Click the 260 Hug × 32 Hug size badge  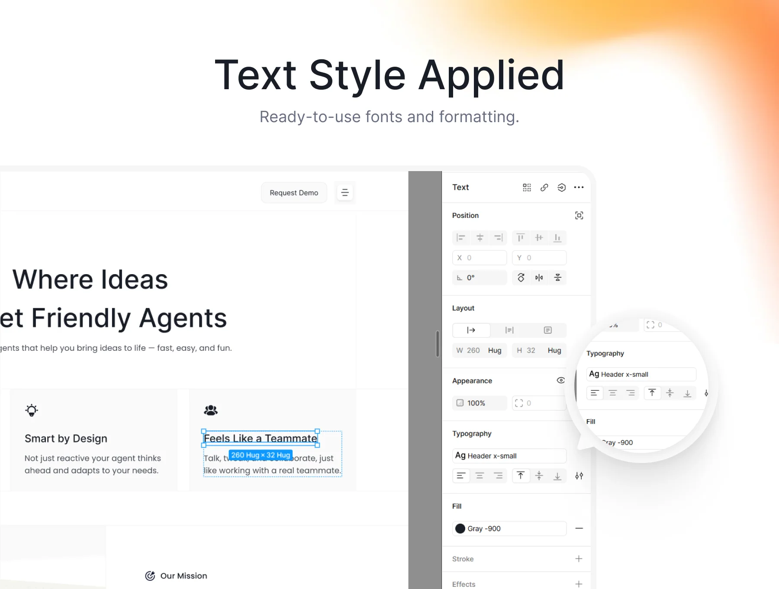click(x=261, y=455)
